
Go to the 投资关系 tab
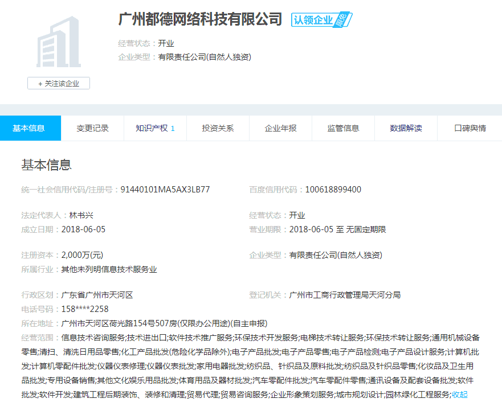[218, 128]
